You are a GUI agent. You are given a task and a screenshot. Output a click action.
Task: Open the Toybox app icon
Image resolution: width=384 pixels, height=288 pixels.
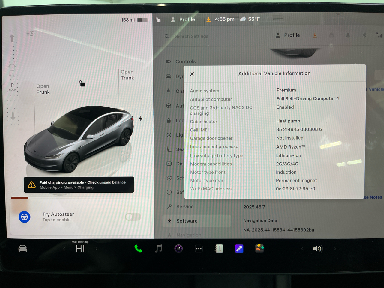click(x=259, y=248)
